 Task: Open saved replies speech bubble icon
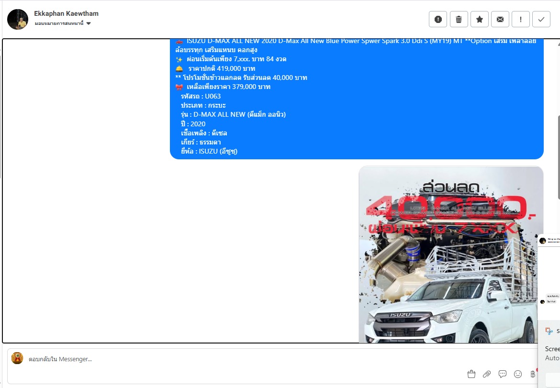(x=502, y=374)
